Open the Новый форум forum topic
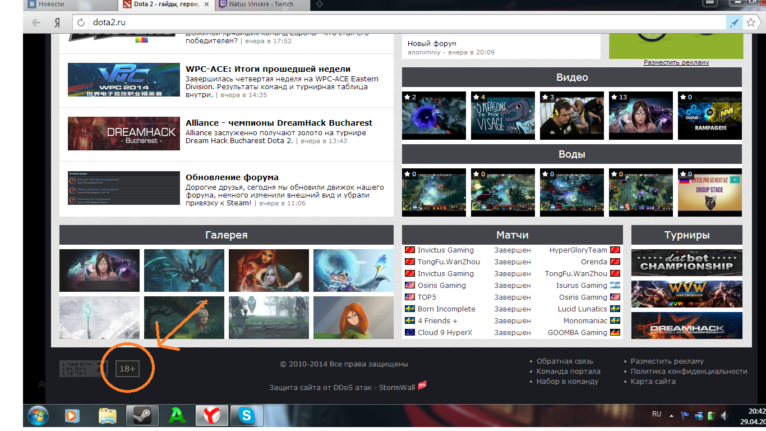Screen dimensions: 766x431 (432, 43)
